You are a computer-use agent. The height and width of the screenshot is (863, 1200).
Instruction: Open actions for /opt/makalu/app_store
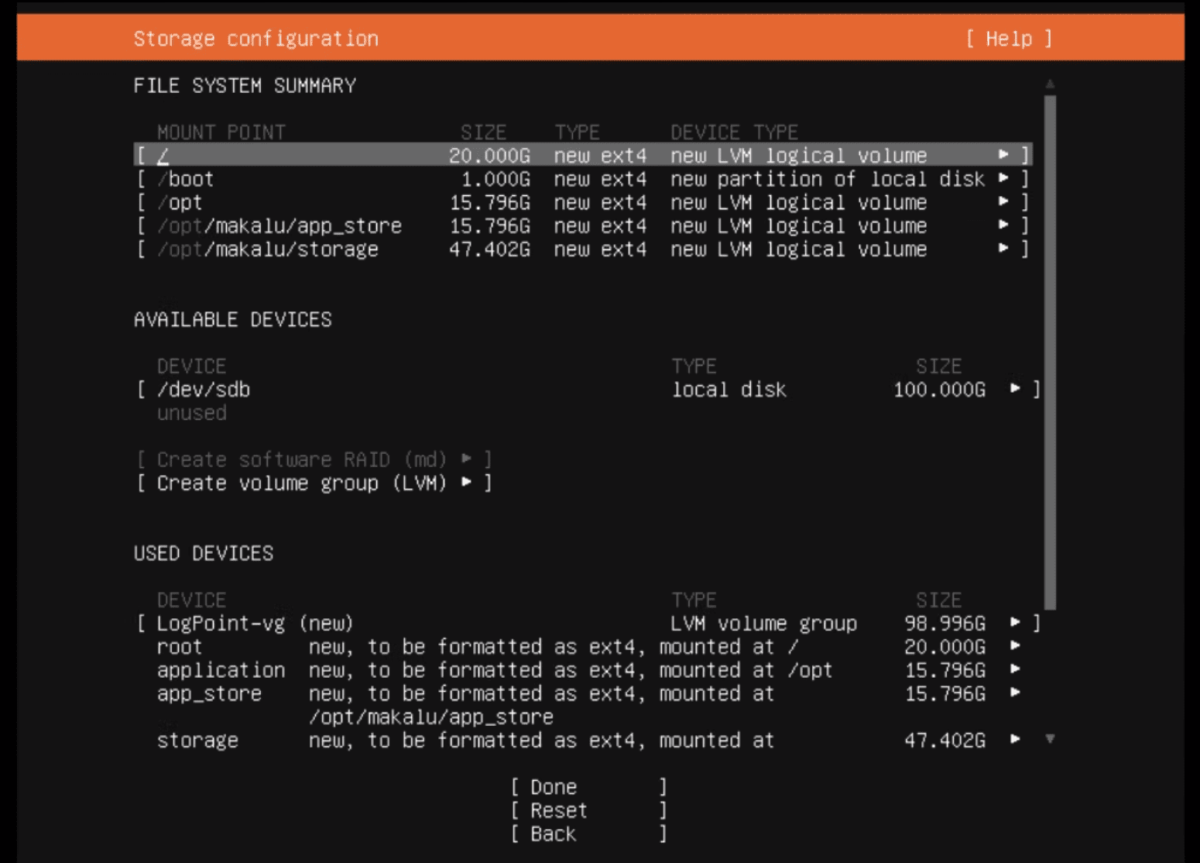point(1005,225)
